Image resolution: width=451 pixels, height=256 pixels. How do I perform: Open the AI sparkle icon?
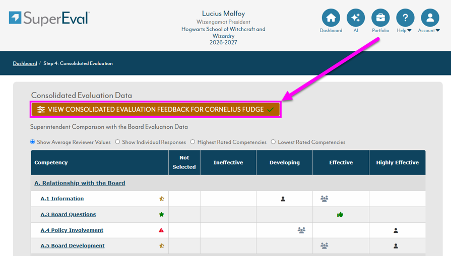coord(356,18)
